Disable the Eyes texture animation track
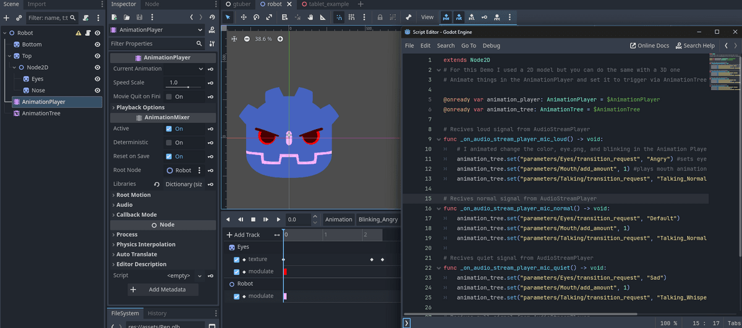 [x=237, y=259]
